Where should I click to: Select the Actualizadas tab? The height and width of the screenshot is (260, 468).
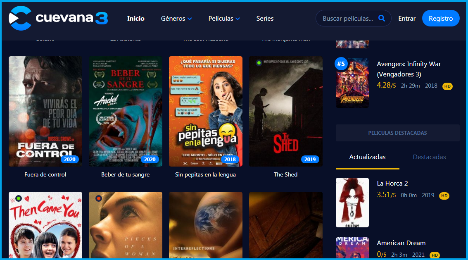click(367, 157)
